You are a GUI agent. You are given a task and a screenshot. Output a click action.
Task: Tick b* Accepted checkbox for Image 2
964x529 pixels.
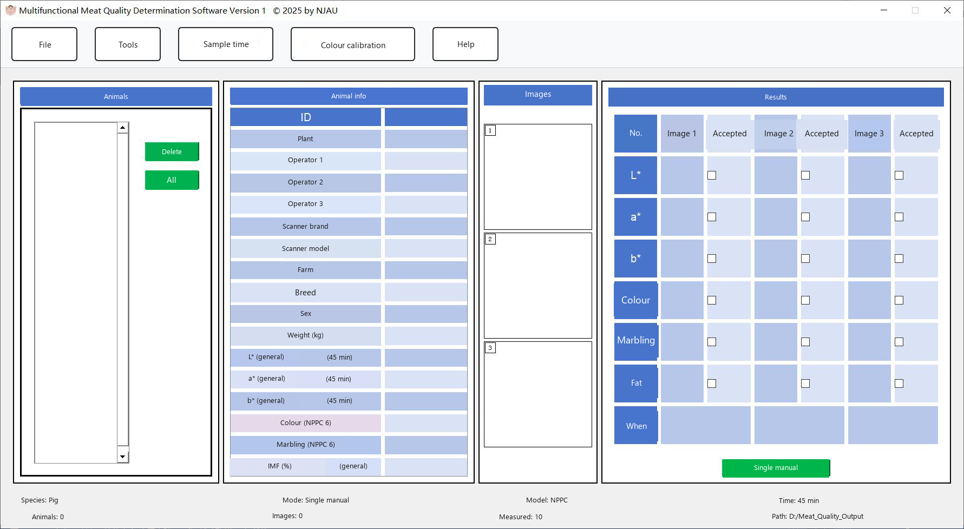point(805,259)
